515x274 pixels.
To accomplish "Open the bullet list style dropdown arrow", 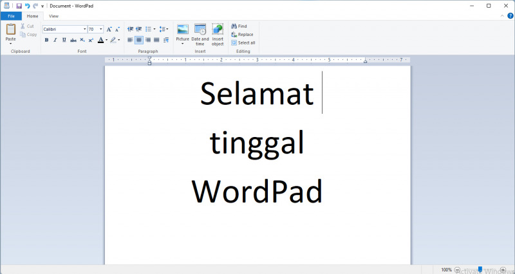I will tap(154, 30).
